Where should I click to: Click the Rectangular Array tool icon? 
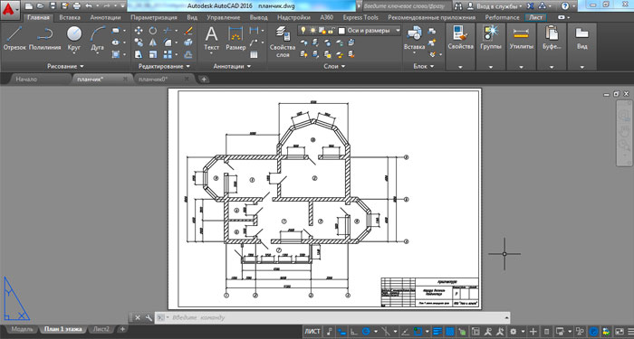168,54
